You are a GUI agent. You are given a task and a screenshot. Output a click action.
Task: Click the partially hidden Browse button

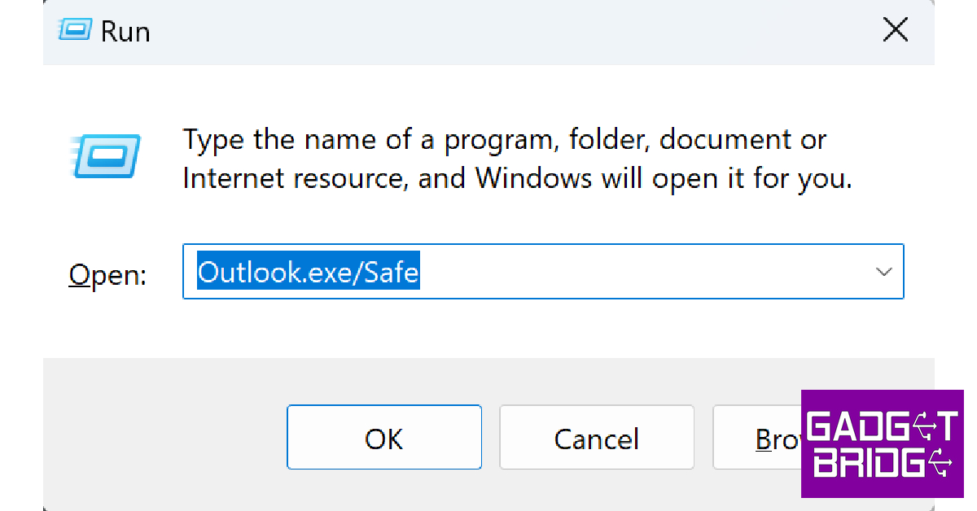coord(756,438)
